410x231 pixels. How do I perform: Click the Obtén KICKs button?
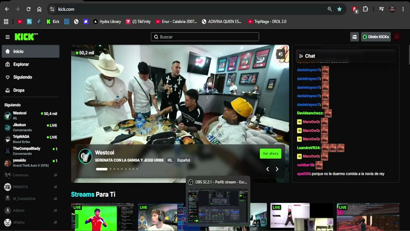(x=376, y=37)
